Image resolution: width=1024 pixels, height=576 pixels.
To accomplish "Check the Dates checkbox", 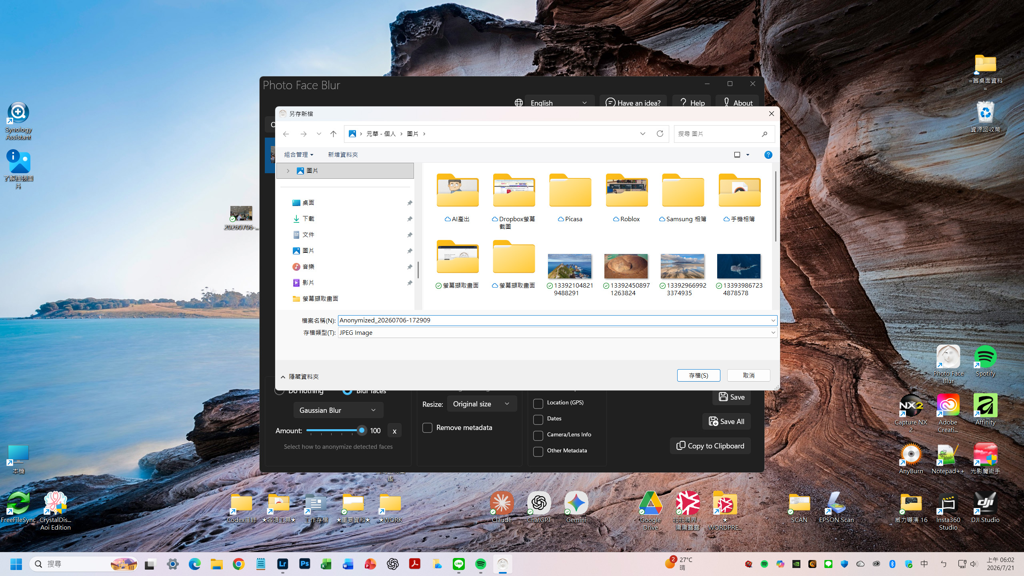I will (x=538, y=419).
